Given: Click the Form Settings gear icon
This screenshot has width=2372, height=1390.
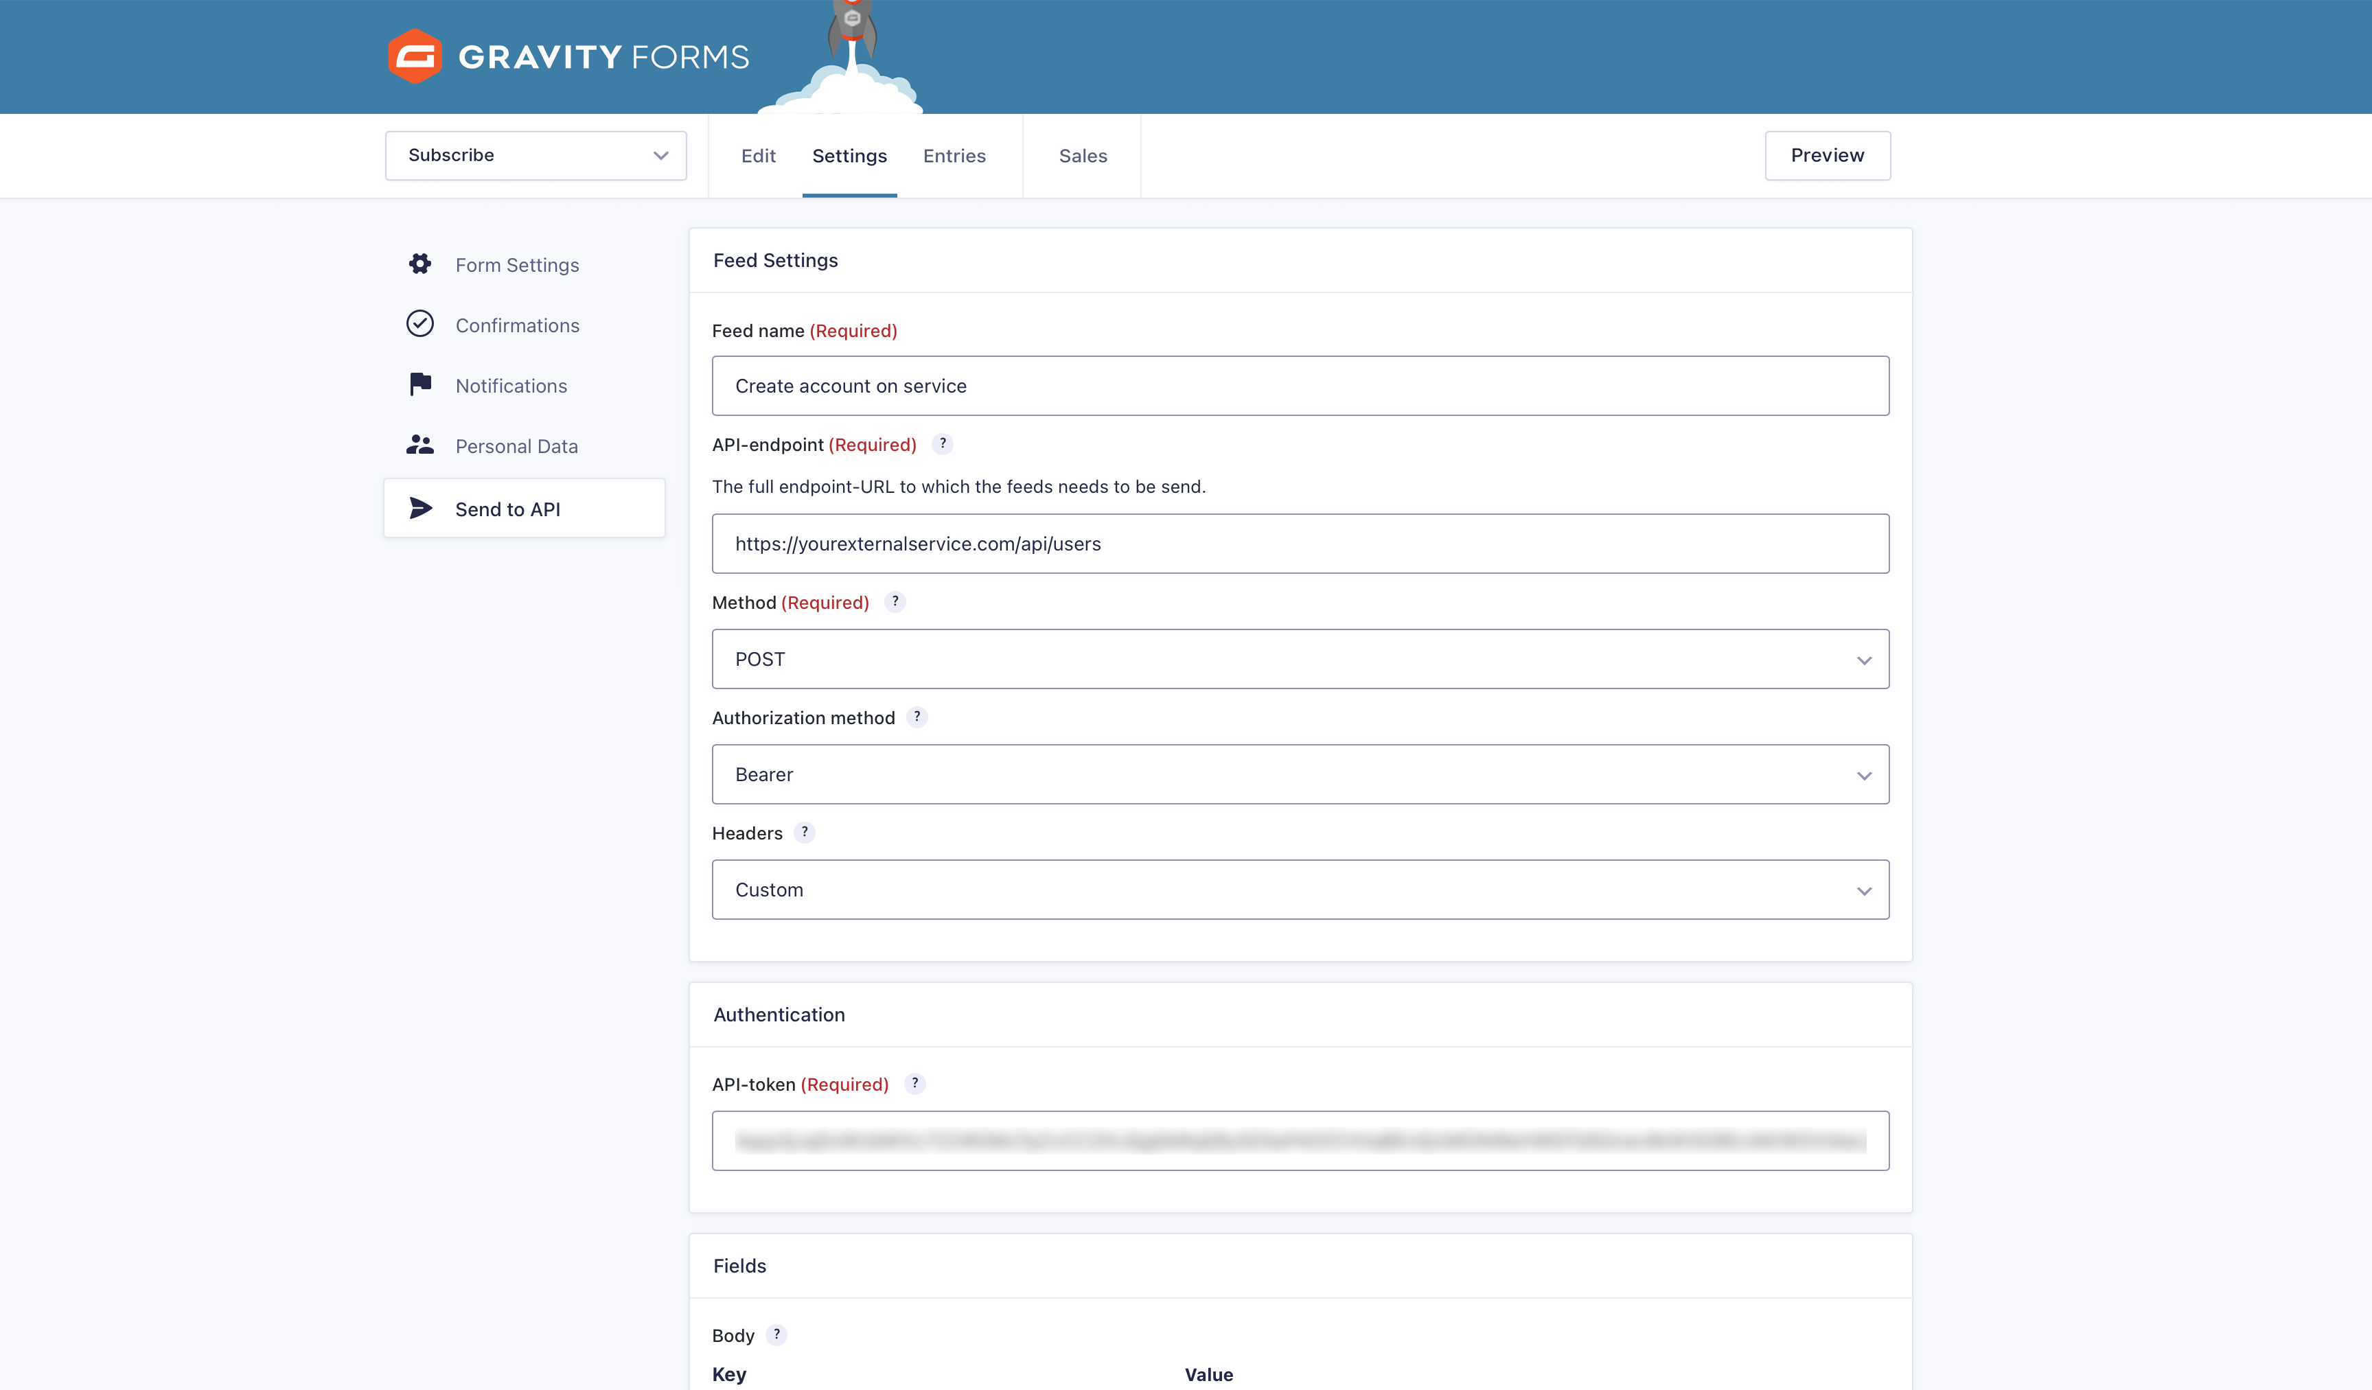Looking at the screenshot, I should pyautogui.click(x=419, y=264).
